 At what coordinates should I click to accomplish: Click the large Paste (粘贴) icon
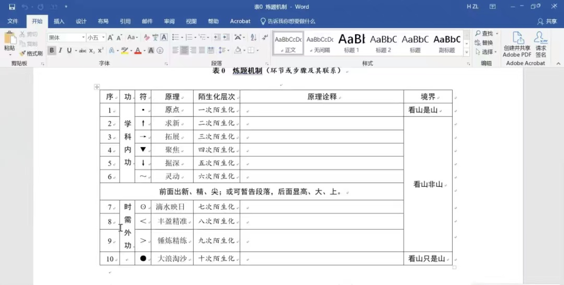tap(9, 42)
